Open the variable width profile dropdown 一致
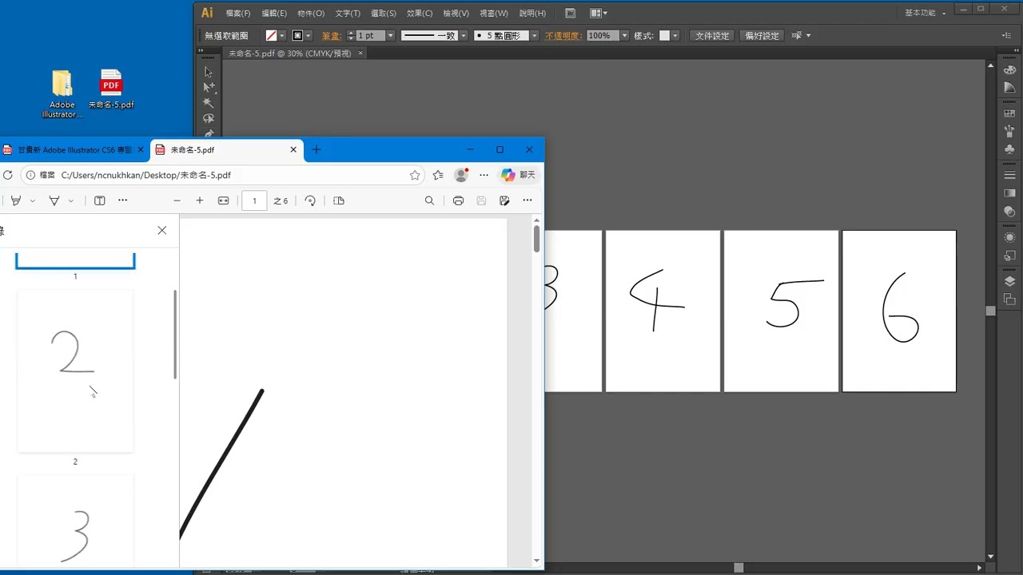Image resolution: width=1023 pixels, height=575 pixels. 463,36
